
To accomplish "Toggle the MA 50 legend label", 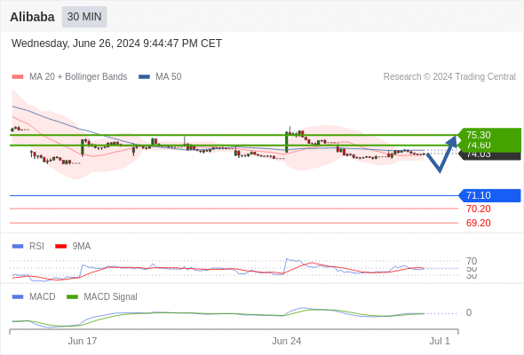I will point(169,77).
